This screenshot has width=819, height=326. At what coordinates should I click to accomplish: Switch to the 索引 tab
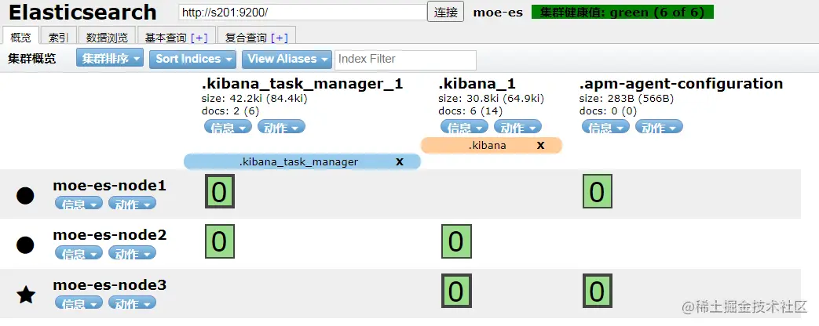pos(58,37)
